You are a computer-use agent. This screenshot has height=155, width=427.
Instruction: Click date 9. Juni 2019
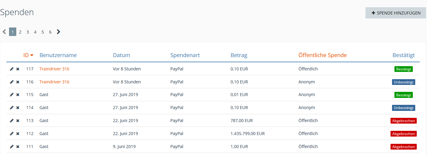[124, 147]
